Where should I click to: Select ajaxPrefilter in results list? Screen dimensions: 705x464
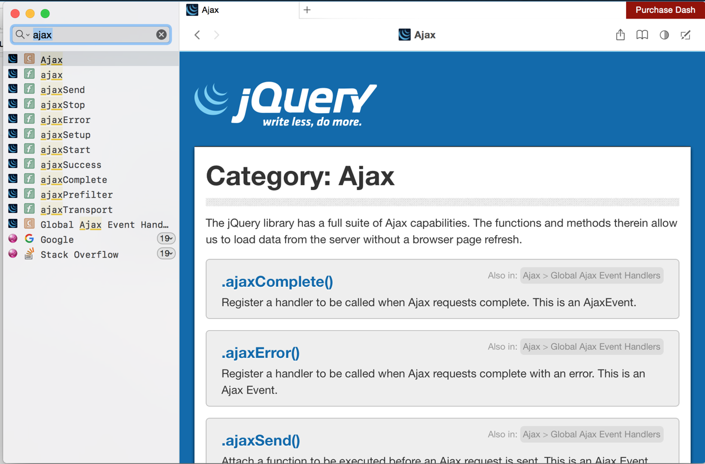tap(91, 195)
